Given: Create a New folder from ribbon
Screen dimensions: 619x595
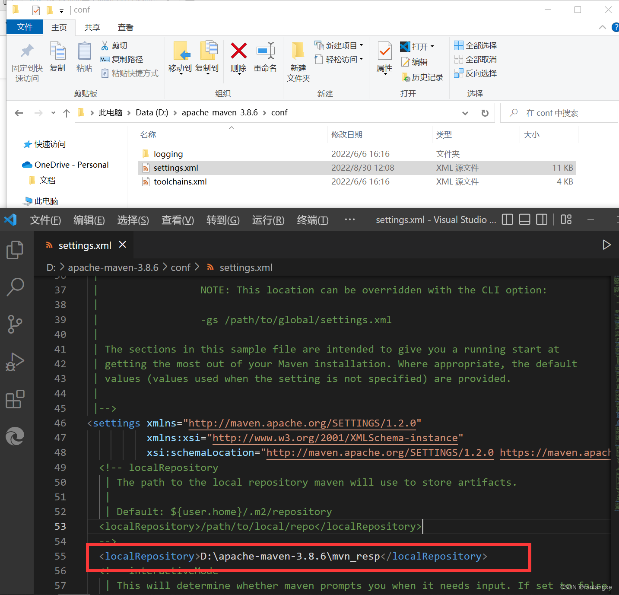Looking at the screenshot, I should pos(298,63).
